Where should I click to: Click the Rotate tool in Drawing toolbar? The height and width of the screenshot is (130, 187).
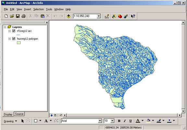28,121
